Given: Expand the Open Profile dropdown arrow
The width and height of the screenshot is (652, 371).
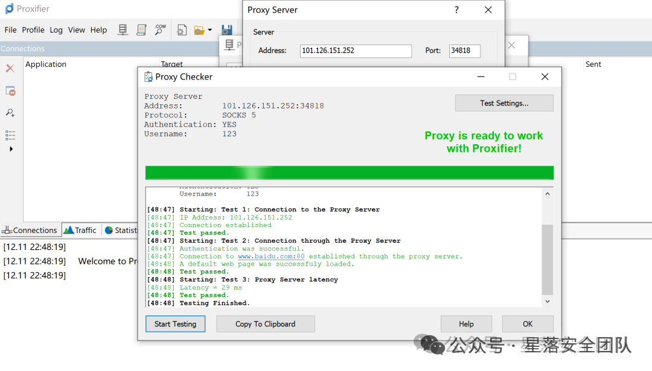Looking at the screenshot, I should tap(210, 30).
